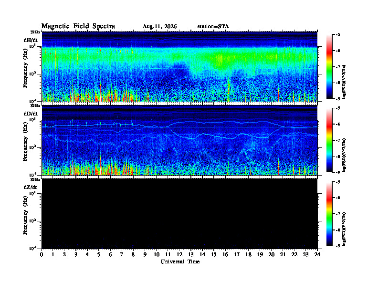
Task: Click hour 10 on the Universal Time axis
Action: coord(157,255)
